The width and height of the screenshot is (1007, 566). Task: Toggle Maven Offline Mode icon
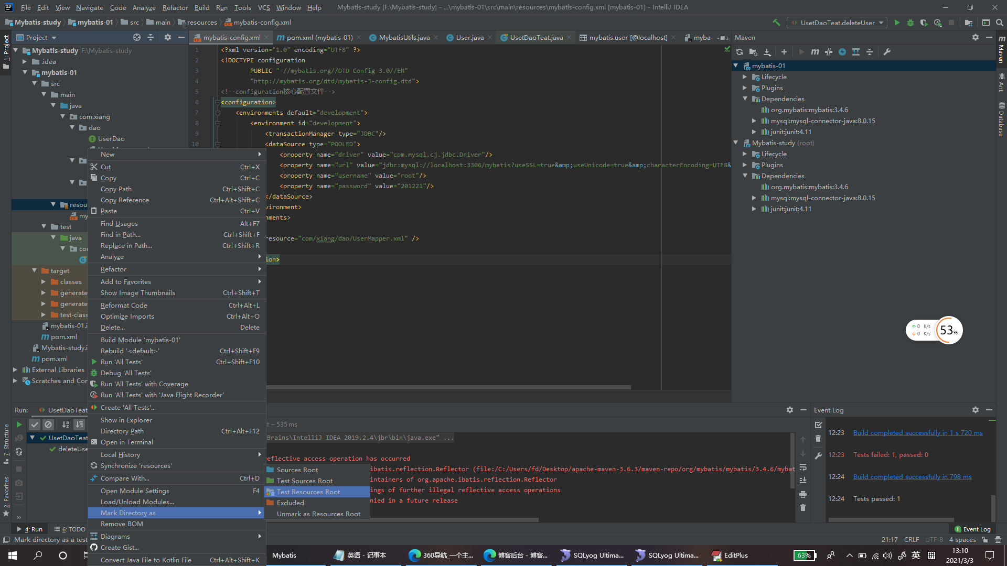pos(829,52)
